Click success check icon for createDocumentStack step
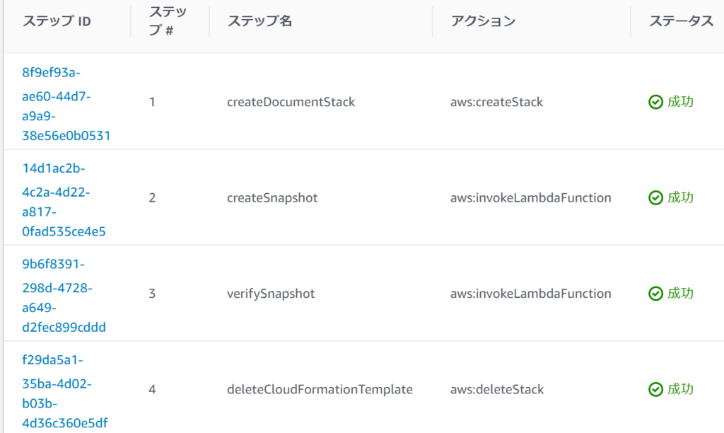This screenshot has height=433, width=724. coord(655,102)
